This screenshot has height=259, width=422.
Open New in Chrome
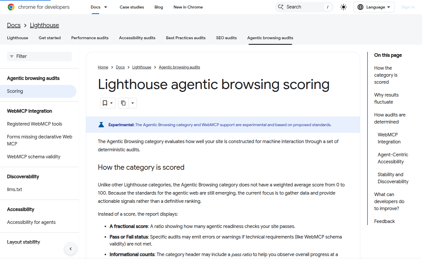tap(188, 7)
